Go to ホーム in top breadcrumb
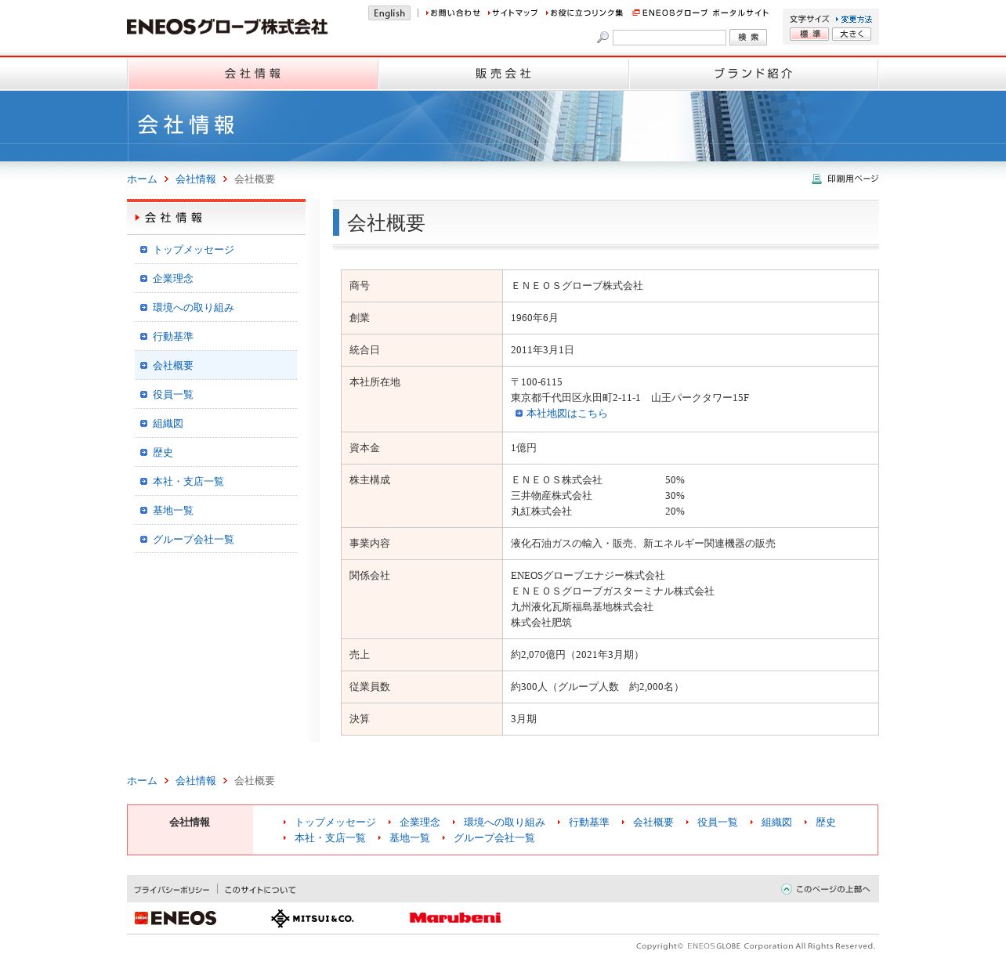 point(142,179)
